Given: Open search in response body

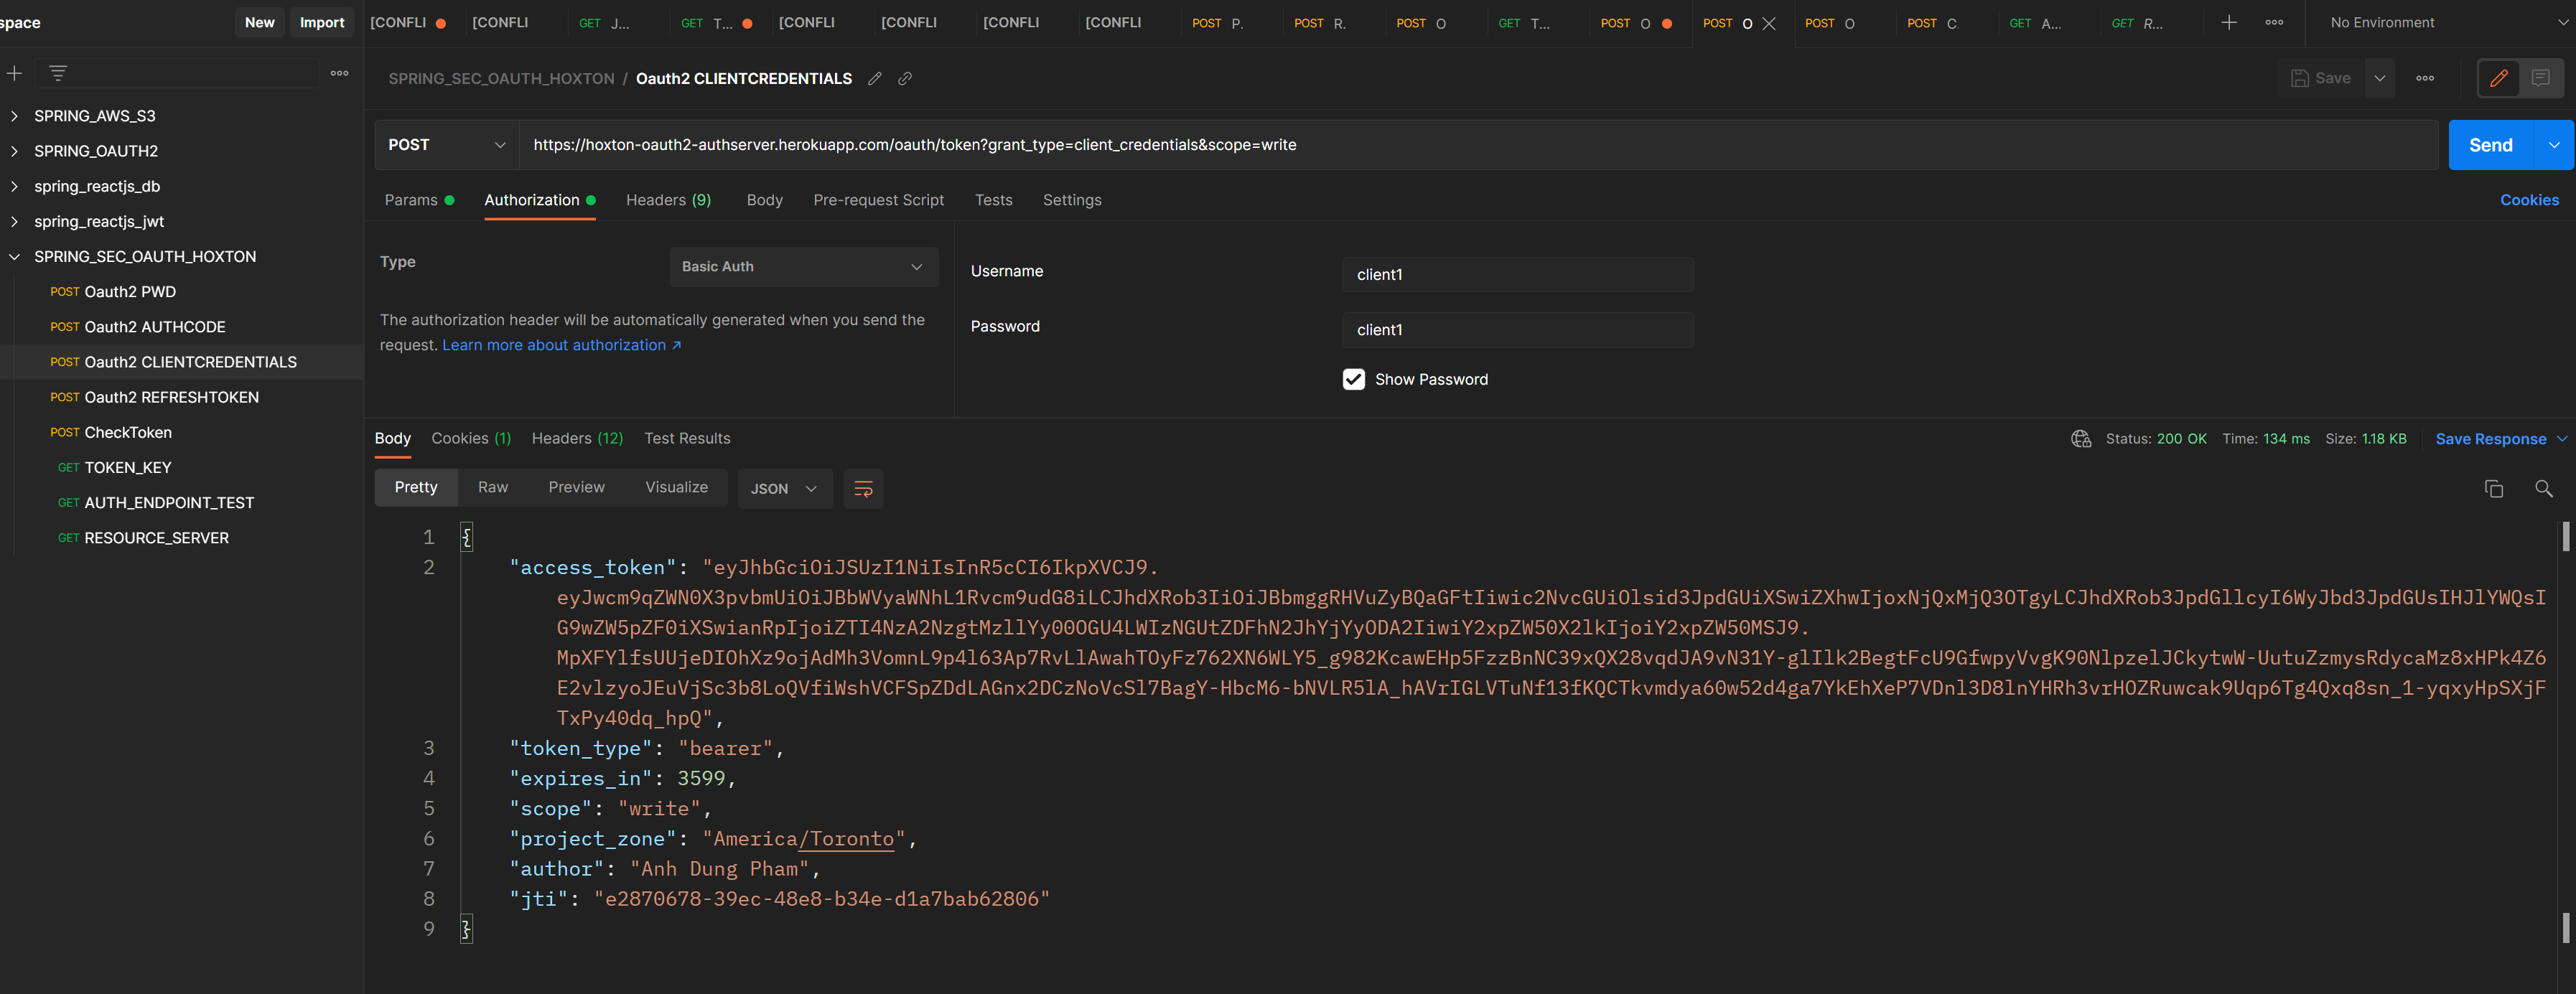Looking at the screenshot, I should tap(2544, 489).
